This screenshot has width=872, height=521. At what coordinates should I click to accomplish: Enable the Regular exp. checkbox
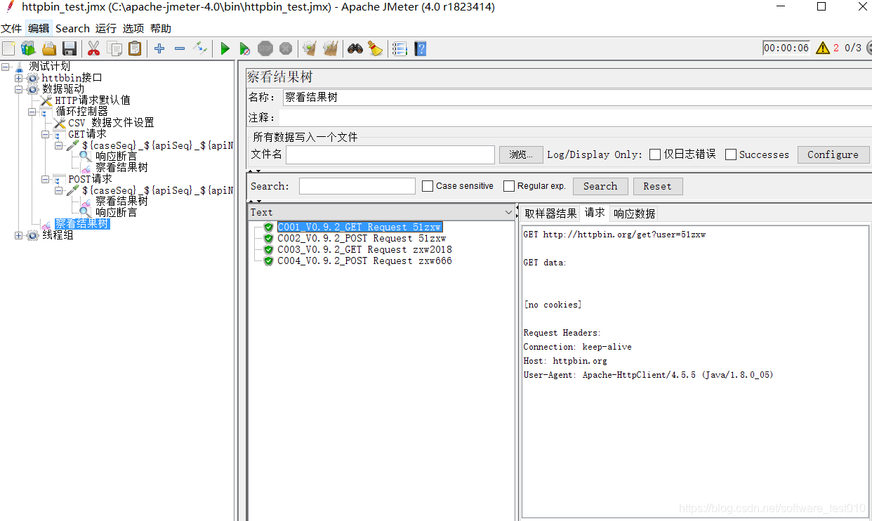[508, 186]
